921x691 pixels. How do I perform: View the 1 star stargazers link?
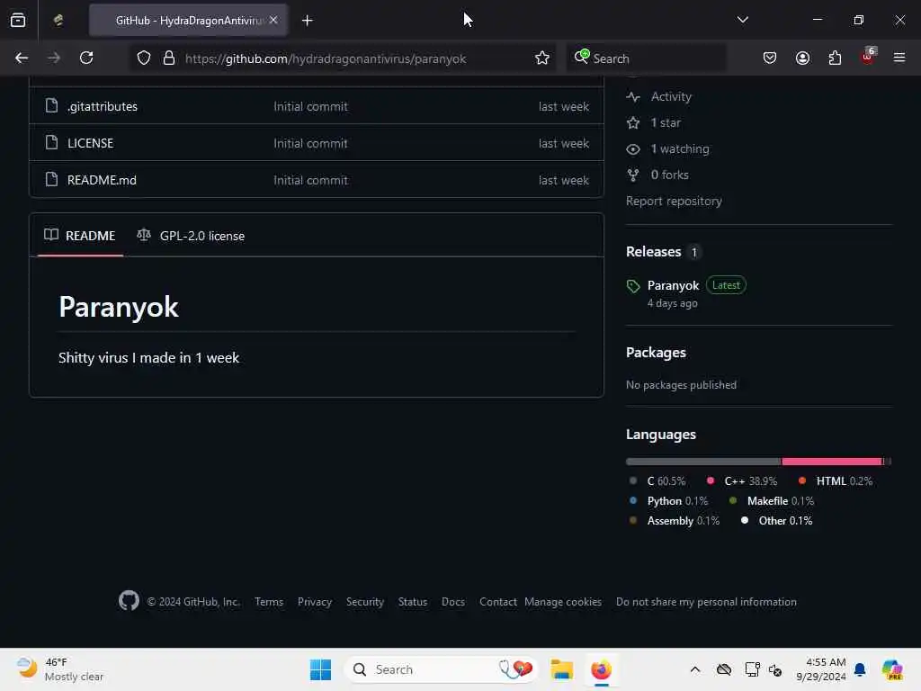(653, 122)
